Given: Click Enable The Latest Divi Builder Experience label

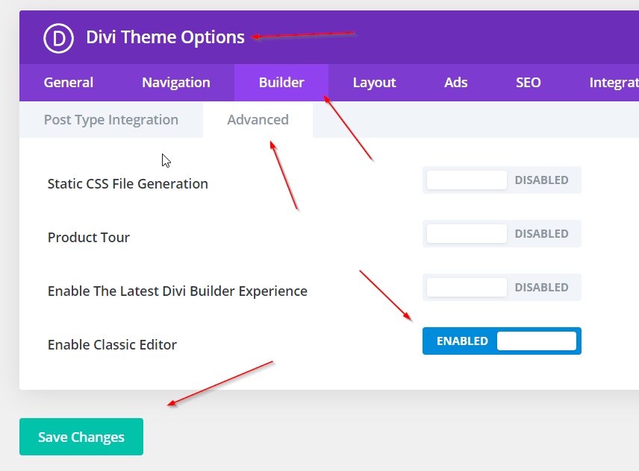Looking at the screenshot, I should pos(178,291).
